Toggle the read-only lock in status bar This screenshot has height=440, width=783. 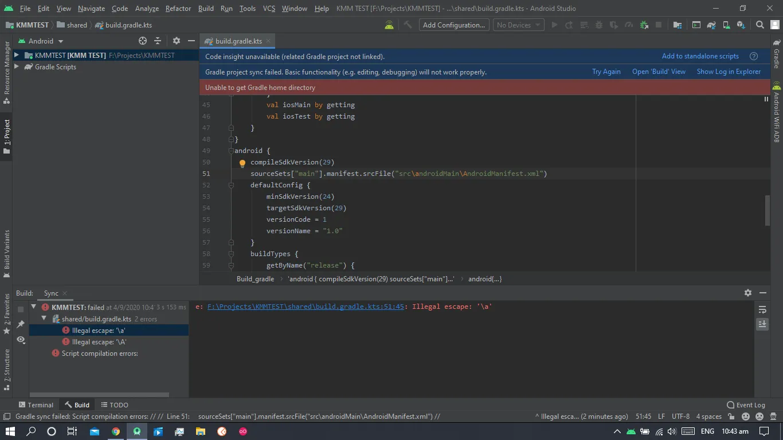tap(731, 417)
